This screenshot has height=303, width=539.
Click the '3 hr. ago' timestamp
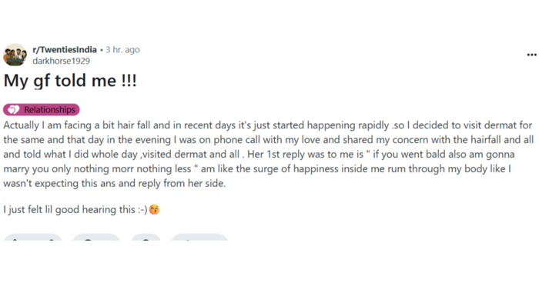(x=122, y=50)
